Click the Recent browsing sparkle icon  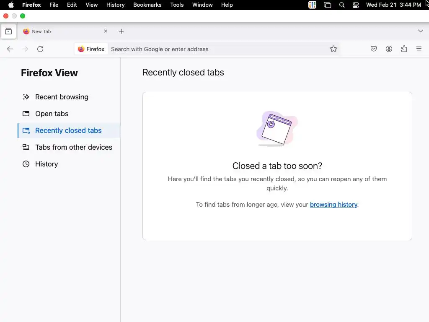coord(26,97)
